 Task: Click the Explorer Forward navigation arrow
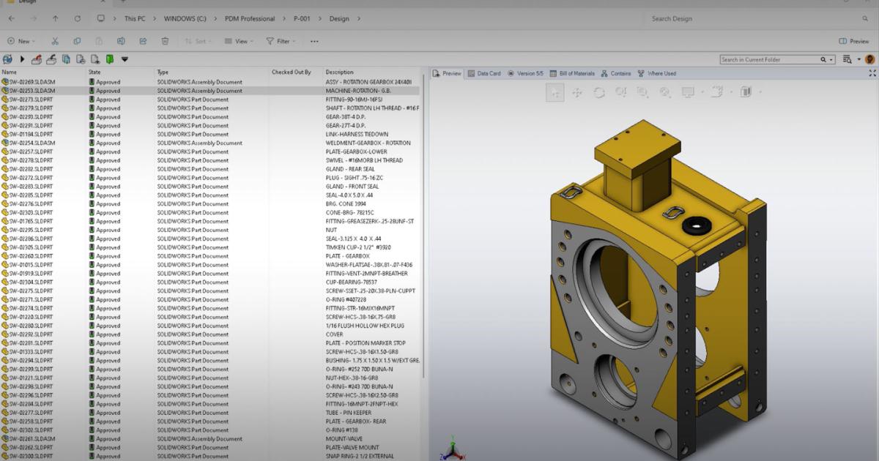tap(33, 18)
